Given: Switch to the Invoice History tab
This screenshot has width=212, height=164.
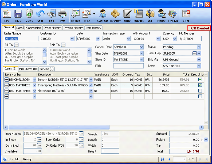Looking at the screenshot, I should 73,28.
